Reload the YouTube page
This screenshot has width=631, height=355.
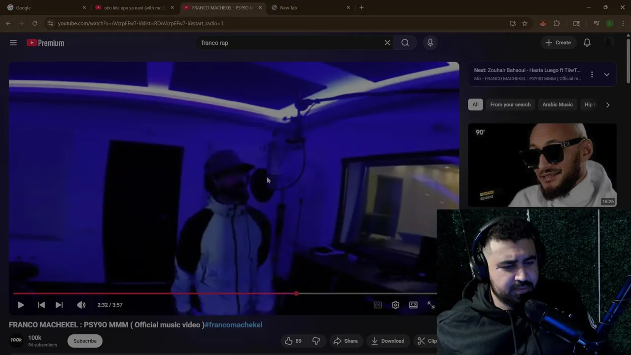tap(35, 23)
